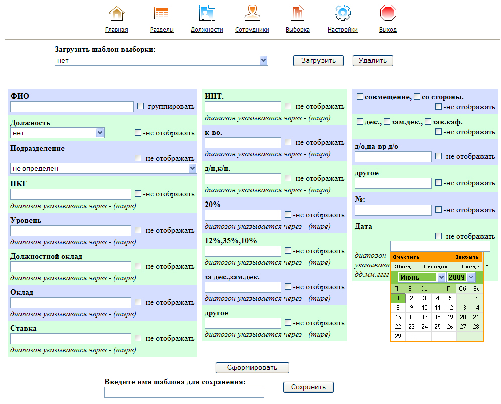Click the Главная home icon
This screenshot has height=404, width=501.
pyautogui.click(x=116, y=13)
